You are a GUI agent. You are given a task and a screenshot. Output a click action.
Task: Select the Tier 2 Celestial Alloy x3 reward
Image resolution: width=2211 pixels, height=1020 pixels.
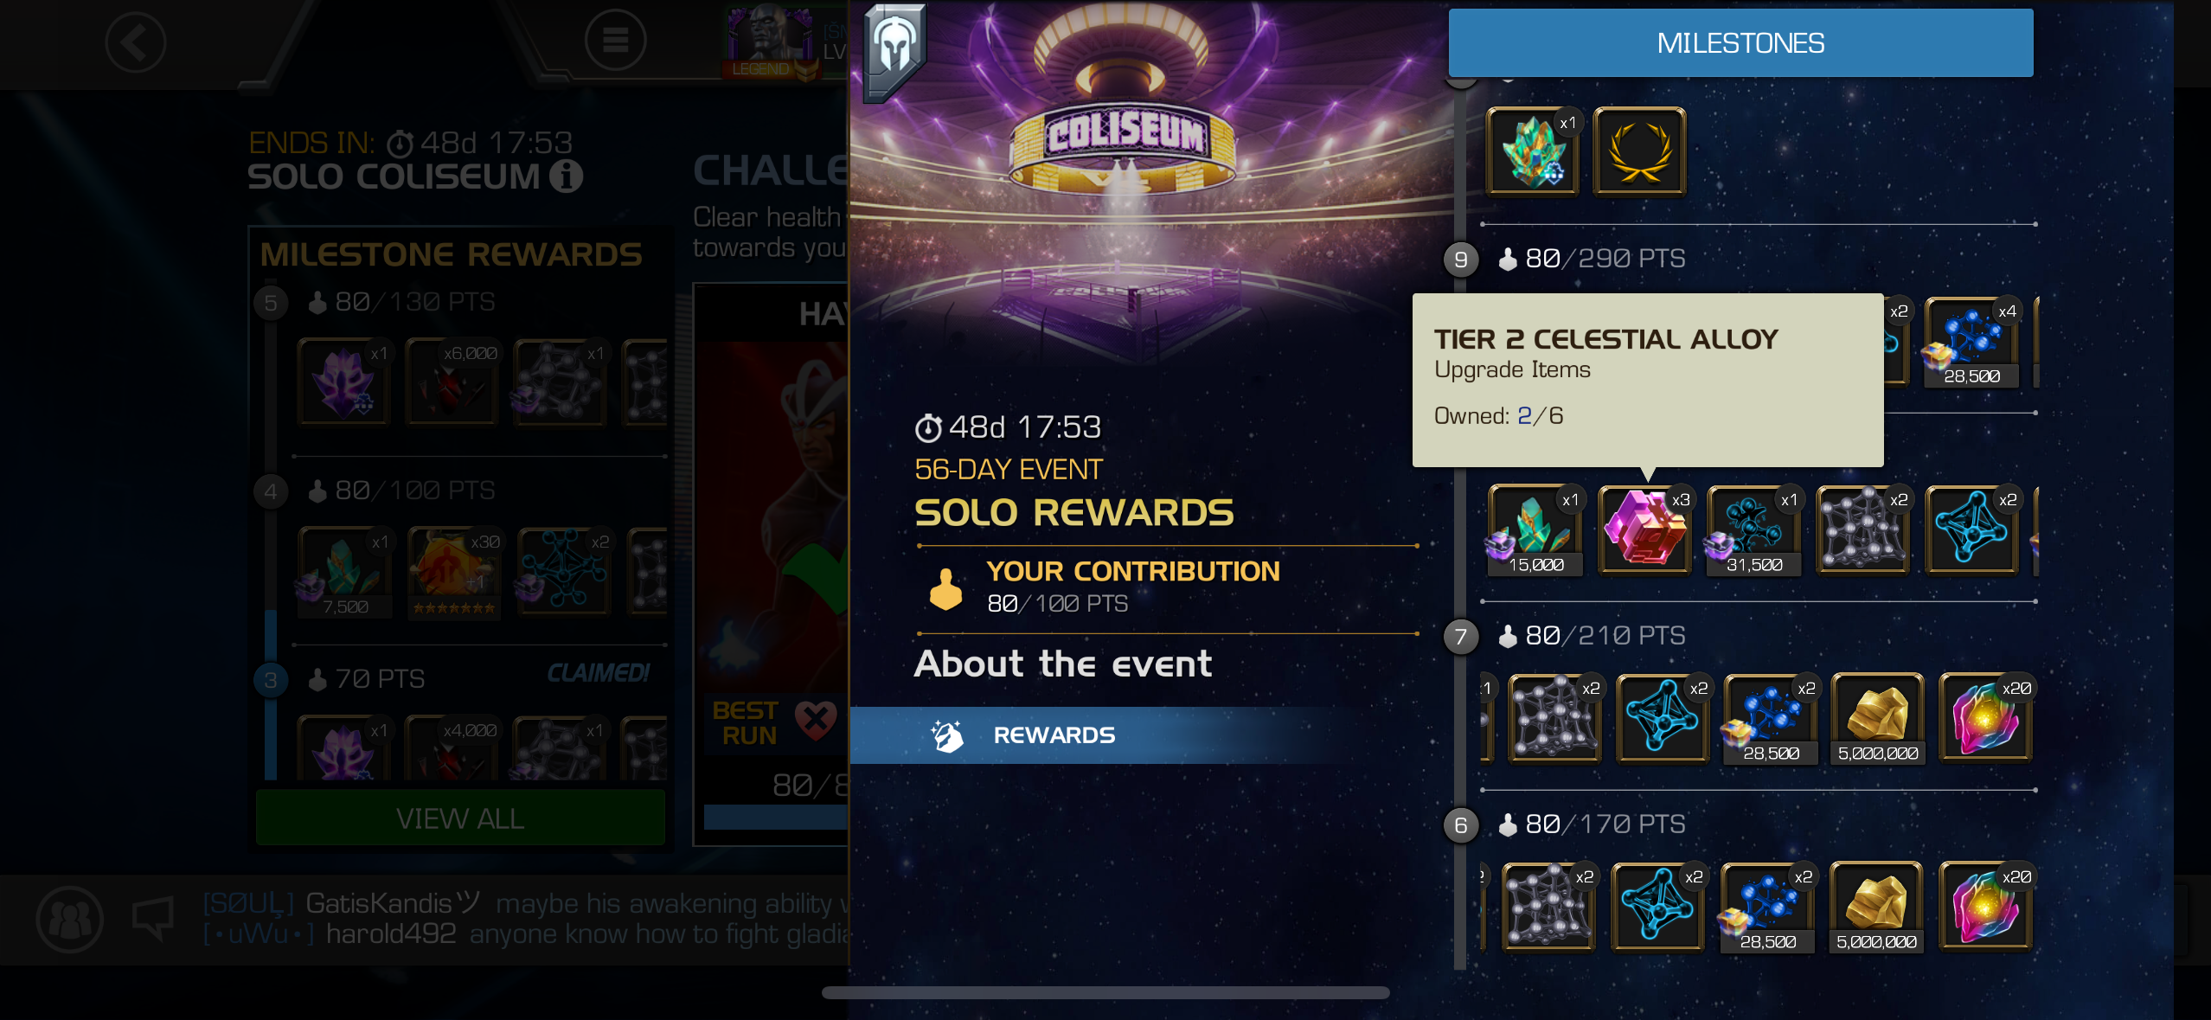tap(1644, 529)
